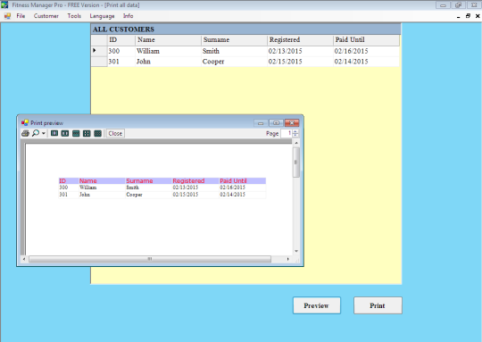Click the ID column header in All Customers grid
This screenshot has height=342, width=482.
tap(120, 40)
